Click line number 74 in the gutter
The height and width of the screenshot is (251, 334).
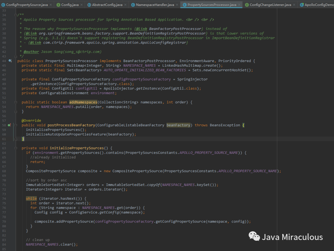(4, 199)
